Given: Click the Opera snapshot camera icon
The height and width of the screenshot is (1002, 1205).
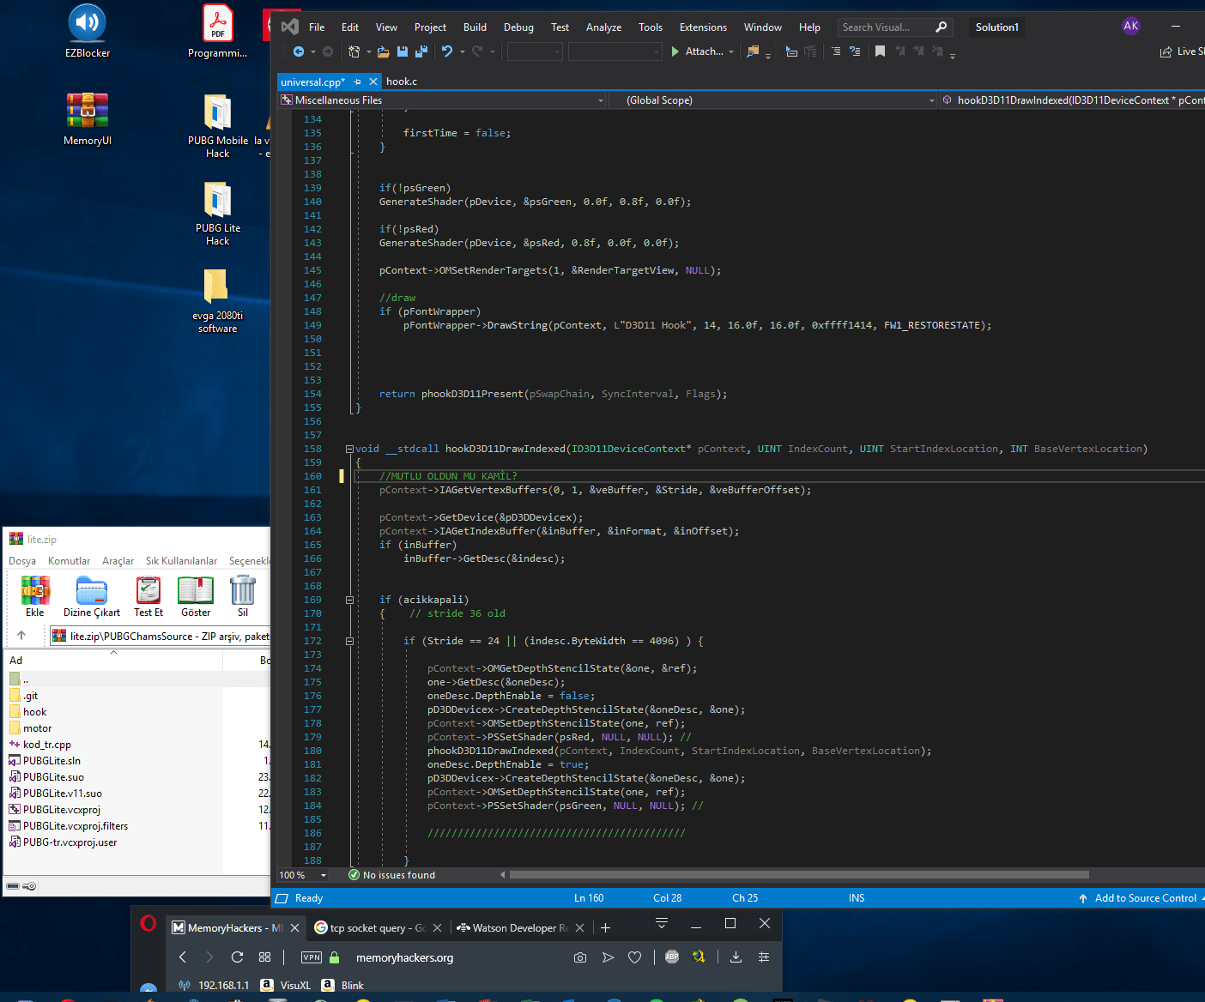Looking at the screenshot, I should [x=580, y=957].
